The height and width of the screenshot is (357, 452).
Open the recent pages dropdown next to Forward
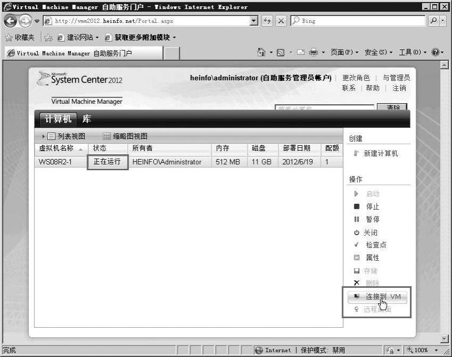tap(37, 21)
